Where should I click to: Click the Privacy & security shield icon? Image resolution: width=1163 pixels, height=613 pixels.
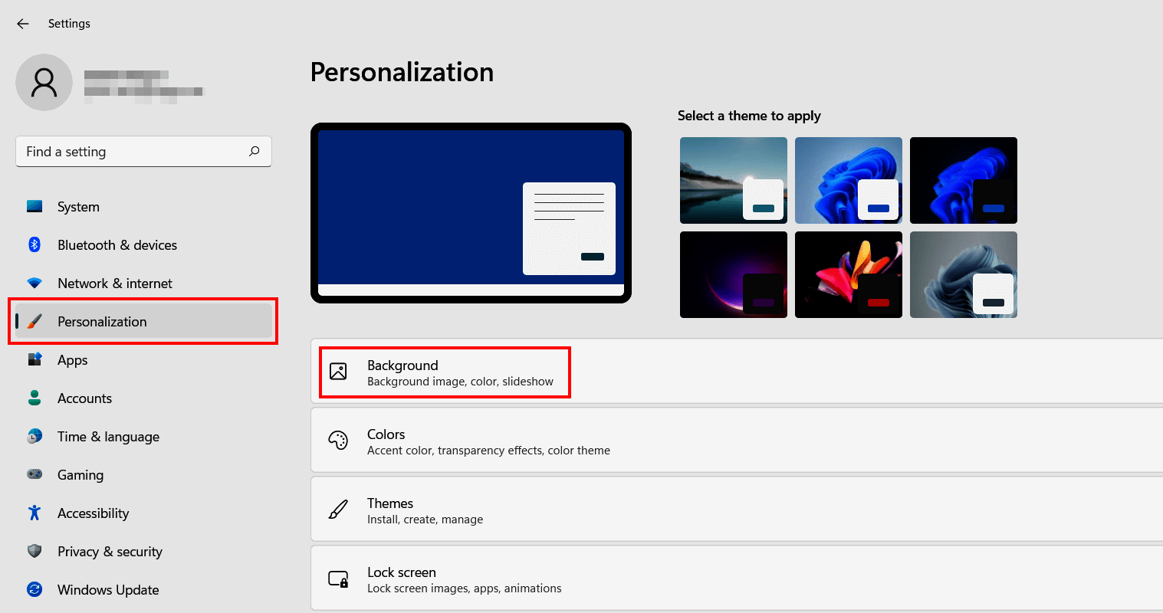pyautogui.click(x=34, y=551)
